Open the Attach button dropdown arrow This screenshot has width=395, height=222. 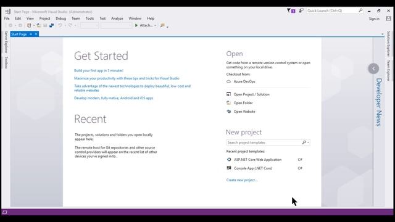coord(155,26)
